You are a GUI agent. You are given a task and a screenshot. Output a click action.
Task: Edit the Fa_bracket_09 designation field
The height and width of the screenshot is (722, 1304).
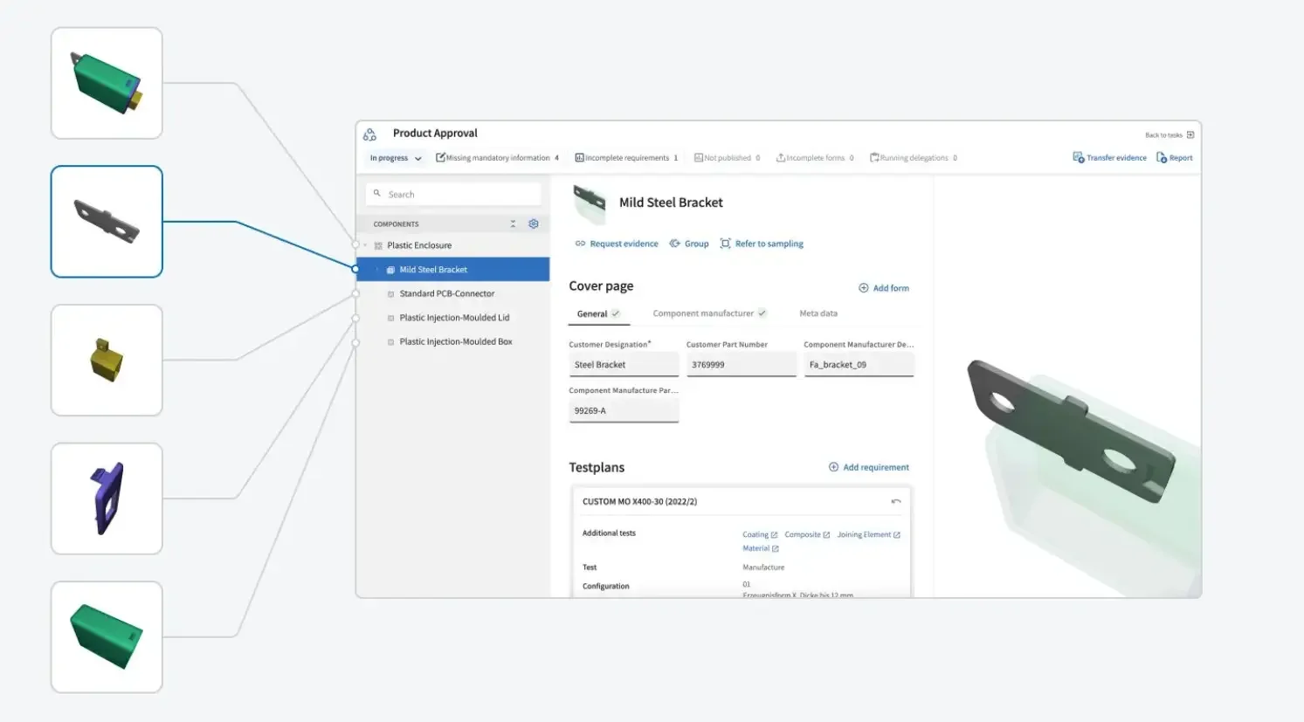pos(859,365)
